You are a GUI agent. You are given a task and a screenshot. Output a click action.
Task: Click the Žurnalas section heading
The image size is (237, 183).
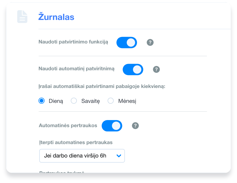56,17
